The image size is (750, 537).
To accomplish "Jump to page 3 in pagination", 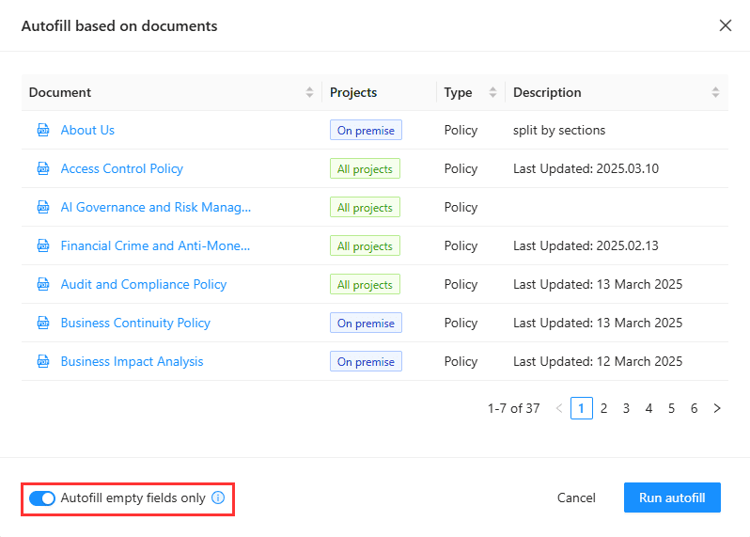I will coord(626,408).
